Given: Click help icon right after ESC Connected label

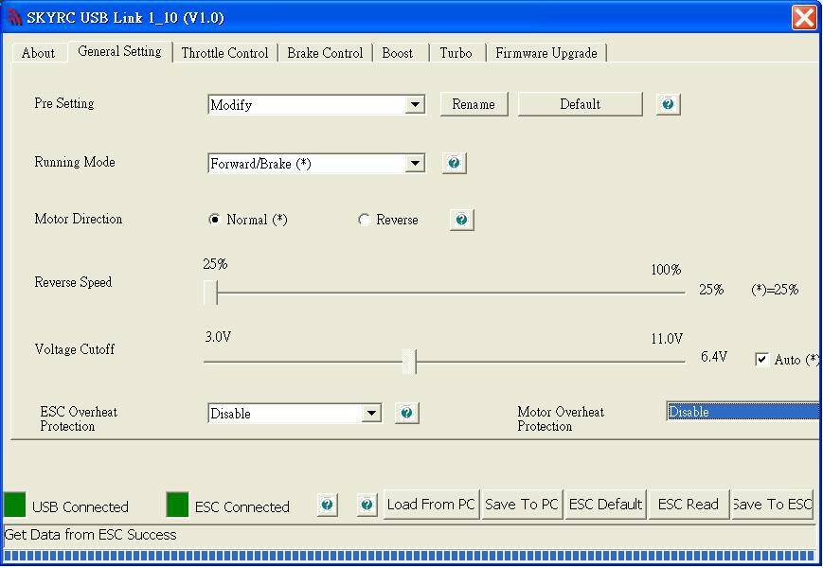Looking at the screenshot, I should point(327,505).
